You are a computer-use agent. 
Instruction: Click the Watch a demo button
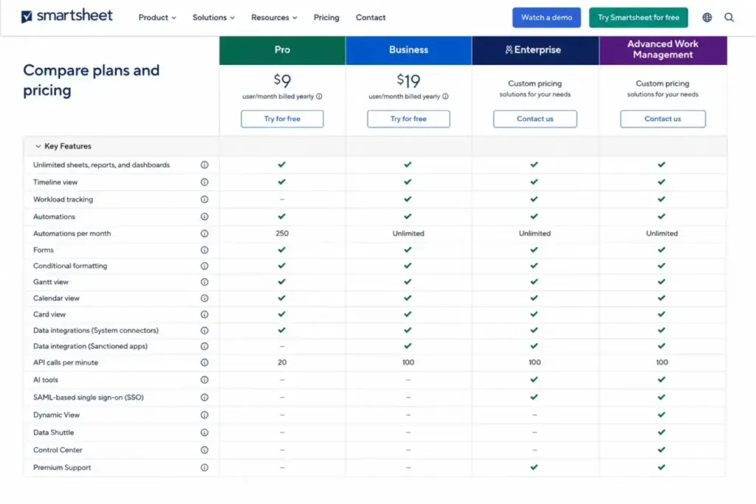pos(546,18)
